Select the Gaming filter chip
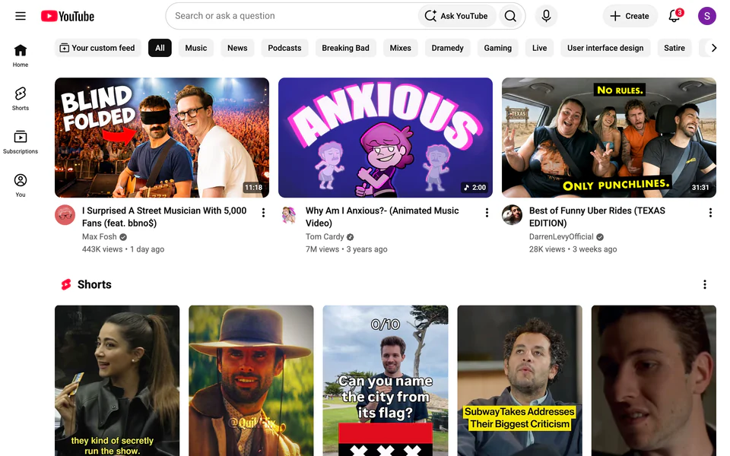 pyautogui.click(x=497, y=48)
